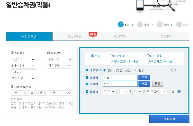Open the departure year 2024 dropdown
193x126 pixels.
(109, 91)
